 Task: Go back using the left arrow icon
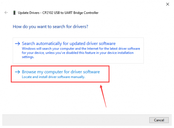click(6, 13)
